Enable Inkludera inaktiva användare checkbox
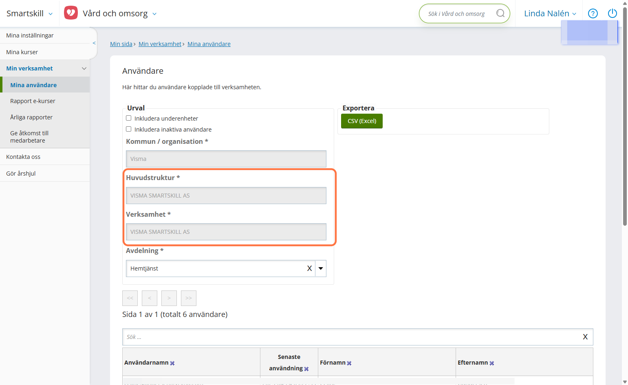This screenshot has width=628, height=385. coord(129,129)
